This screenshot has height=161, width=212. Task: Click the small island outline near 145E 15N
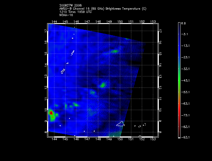(73, 53)
